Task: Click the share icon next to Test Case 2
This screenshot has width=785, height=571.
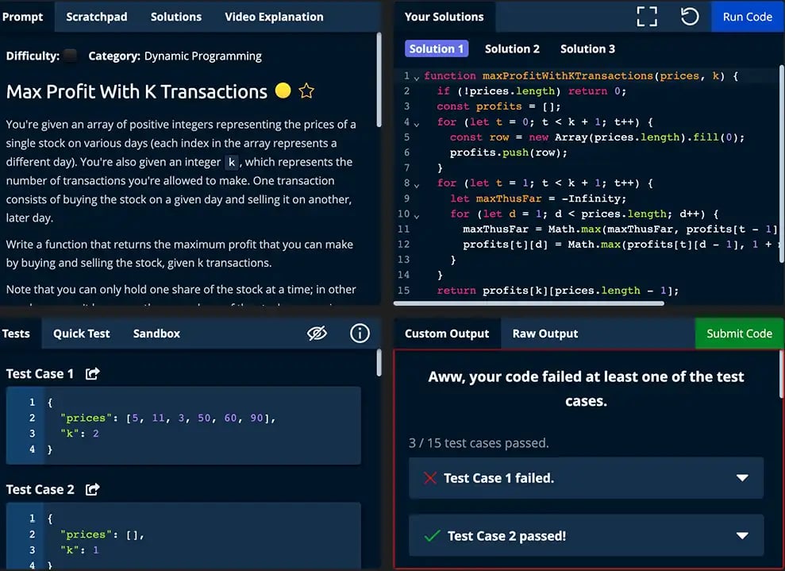Action: click(x=92, y=489)
